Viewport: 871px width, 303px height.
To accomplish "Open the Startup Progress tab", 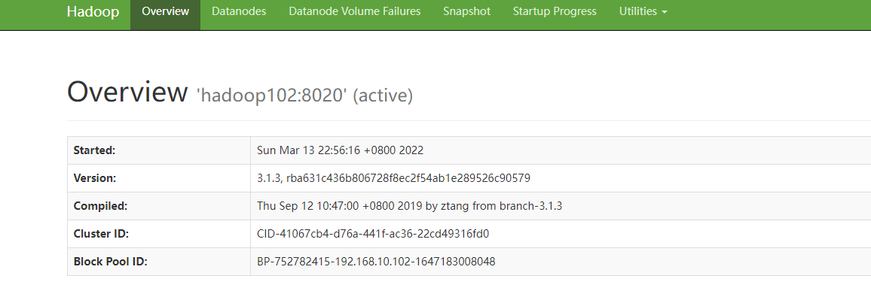I will [x=555, y=12].
